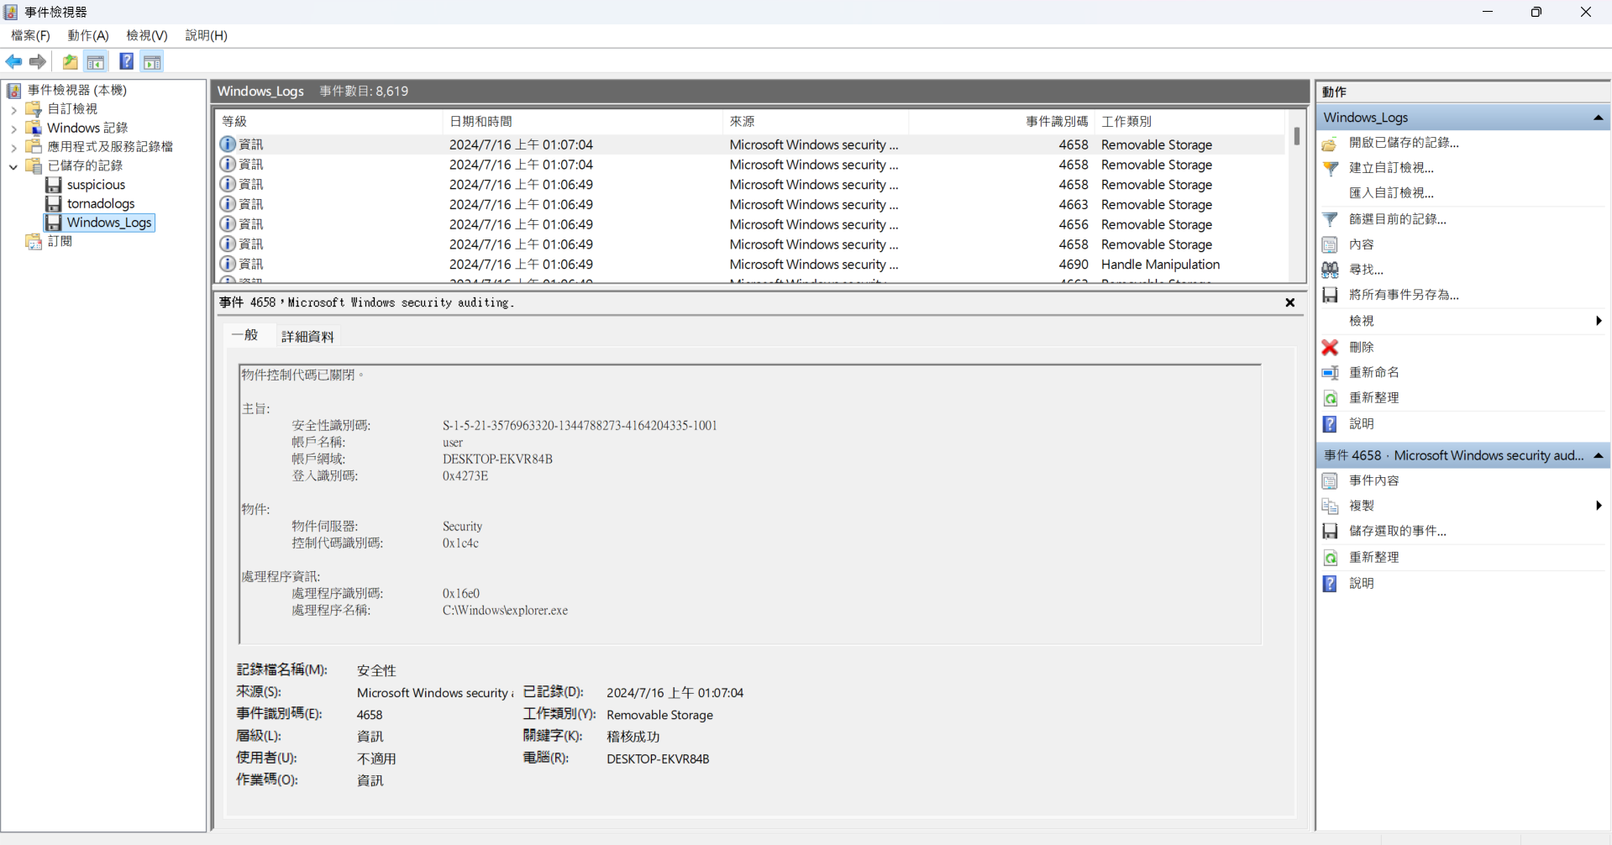Viewport: 1612px width, 845px height.
Task: Click the forward arrow toolbar icon
Action: (38, 61)
